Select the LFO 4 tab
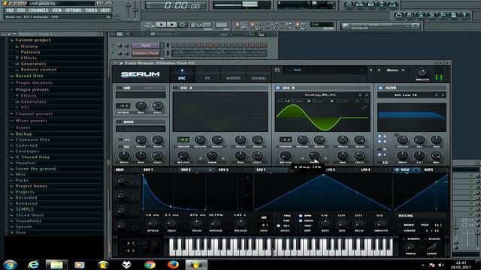The image size is (481, 270). tap(365, 169)
